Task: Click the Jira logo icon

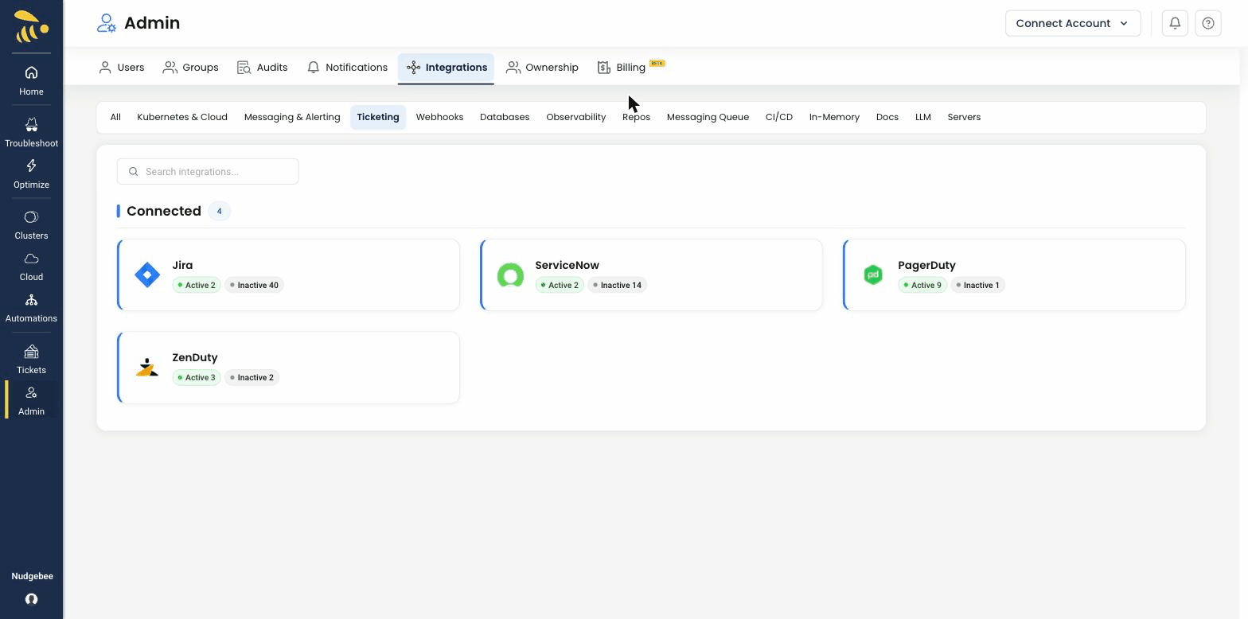Action: tap(147, 274)
